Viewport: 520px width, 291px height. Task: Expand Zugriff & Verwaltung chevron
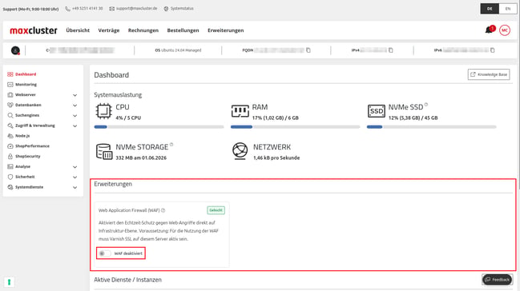[x=75, y=126]
